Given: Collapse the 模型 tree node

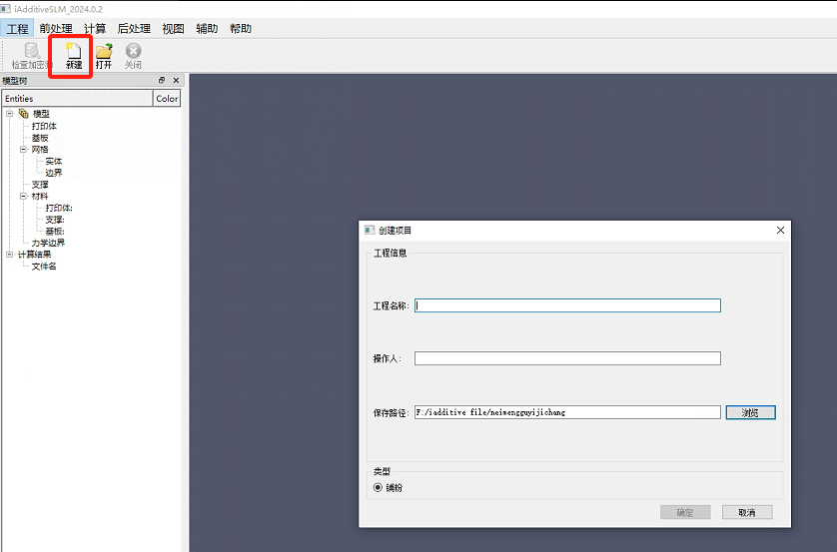Looking at the screenshot, I should pos(10,113).
